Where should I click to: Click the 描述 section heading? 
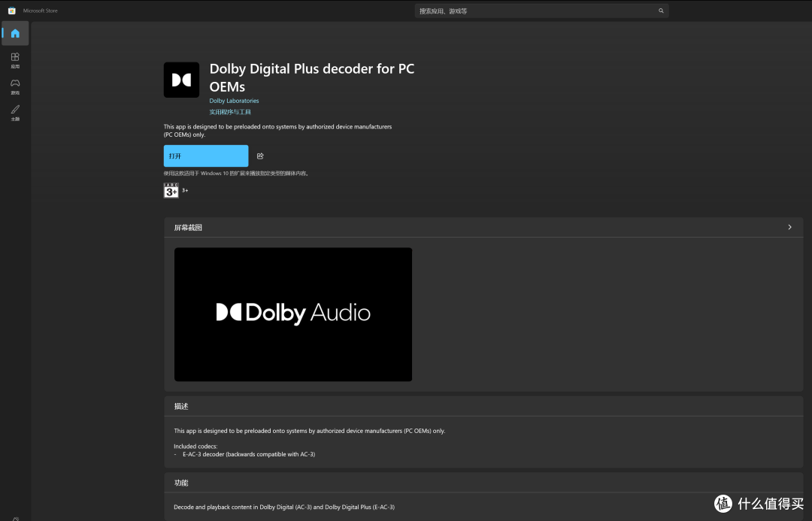pyautogui.click(x=181, y=407)
